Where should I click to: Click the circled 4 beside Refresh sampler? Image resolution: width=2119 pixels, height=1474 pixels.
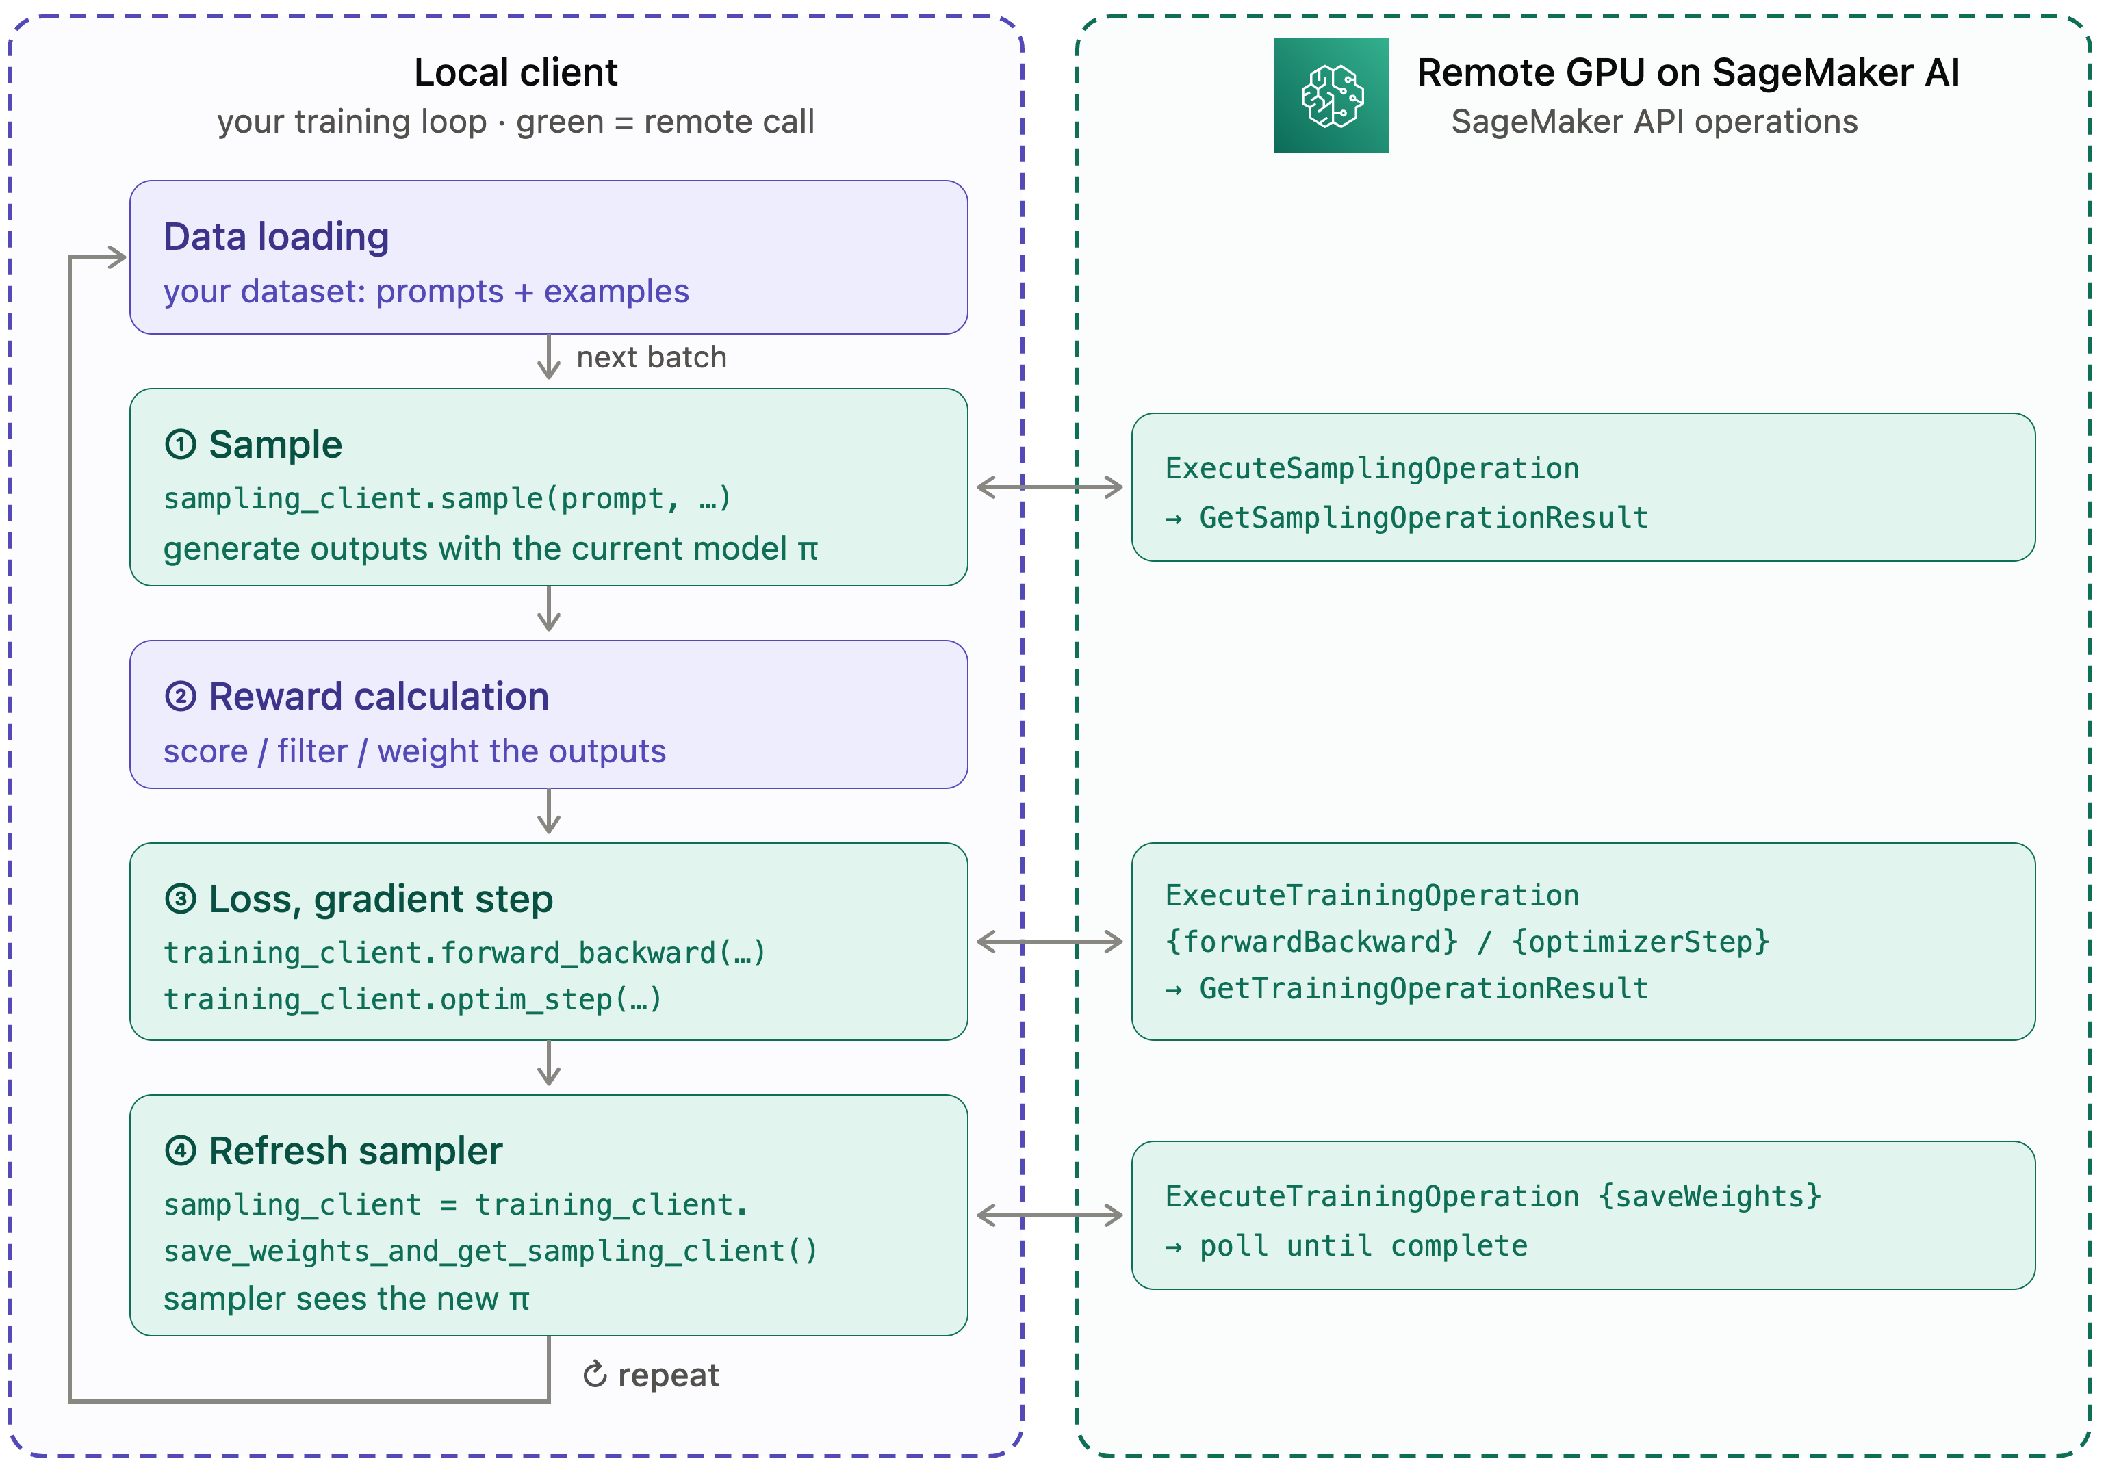[x=180, y=1151]
